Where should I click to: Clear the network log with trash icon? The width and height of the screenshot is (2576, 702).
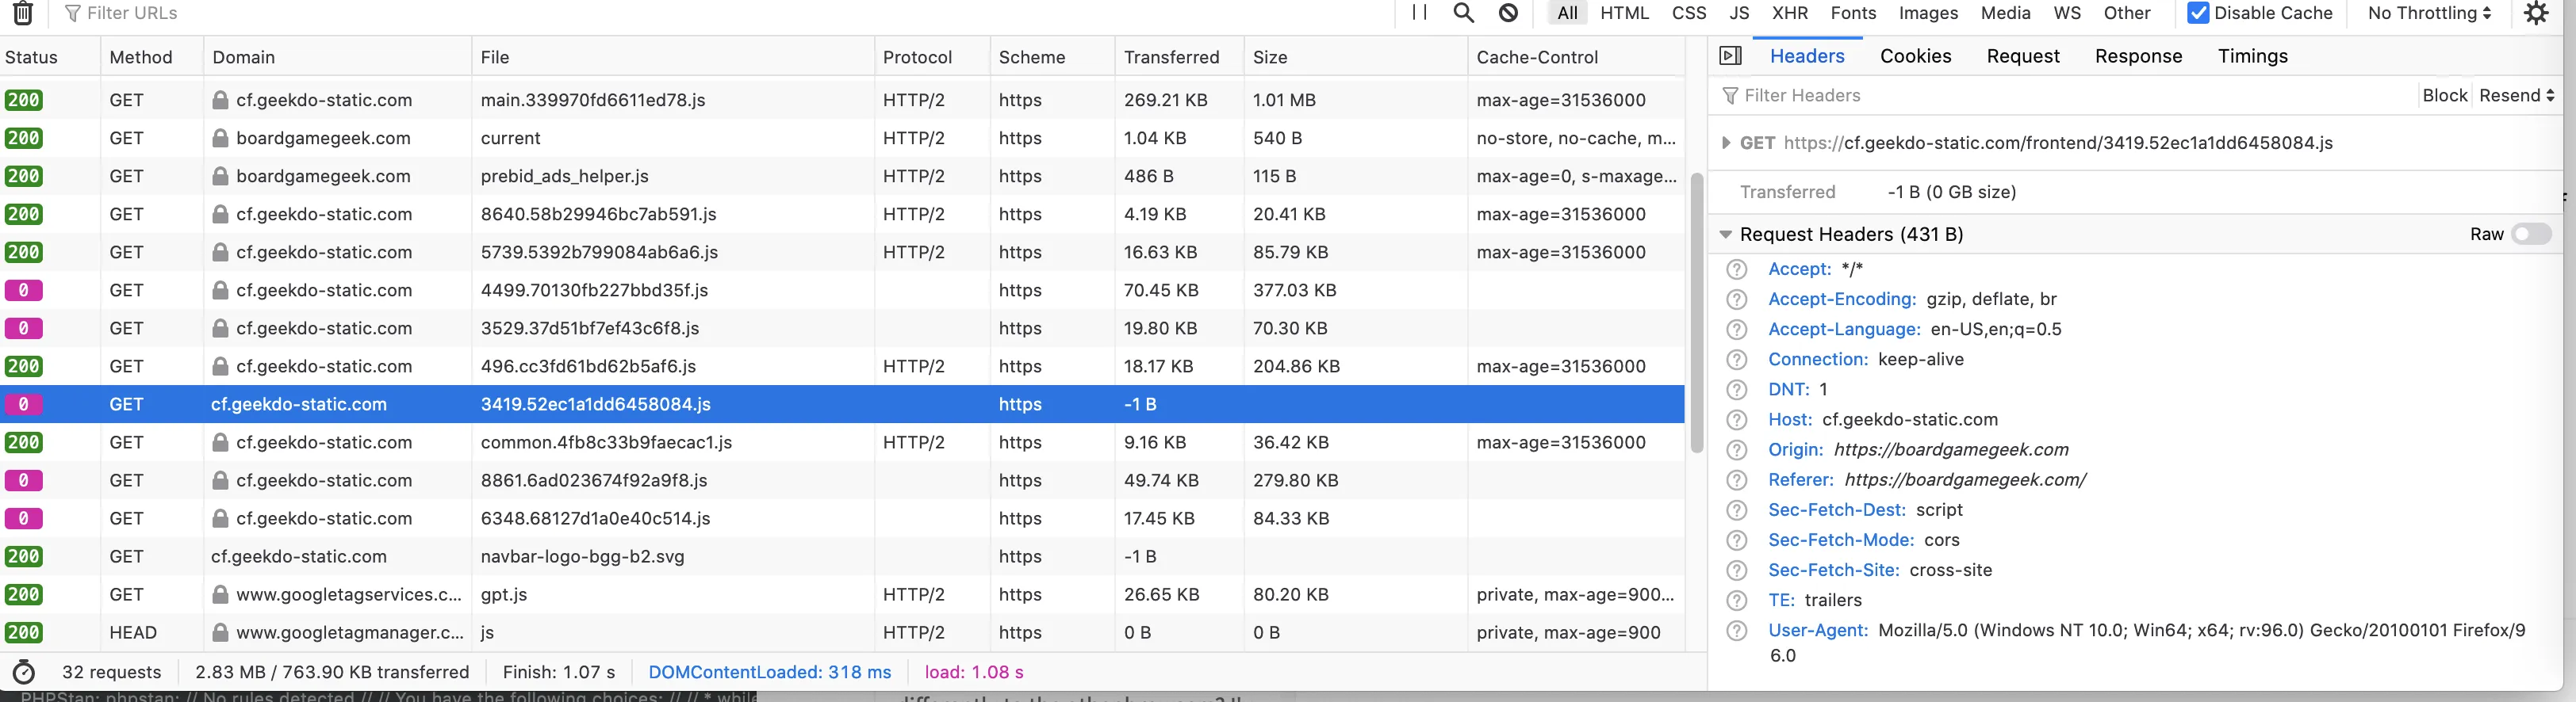click(22, 13)
